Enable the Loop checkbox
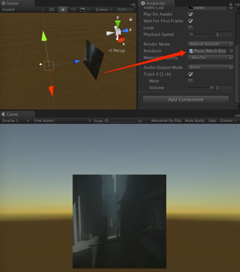 pyautogui.click(x=191, y=28)
